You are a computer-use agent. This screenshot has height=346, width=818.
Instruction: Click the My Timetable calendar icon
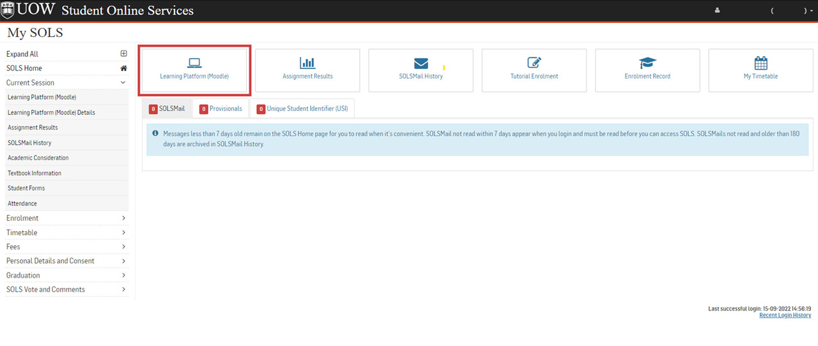click(x=760, y=63)
